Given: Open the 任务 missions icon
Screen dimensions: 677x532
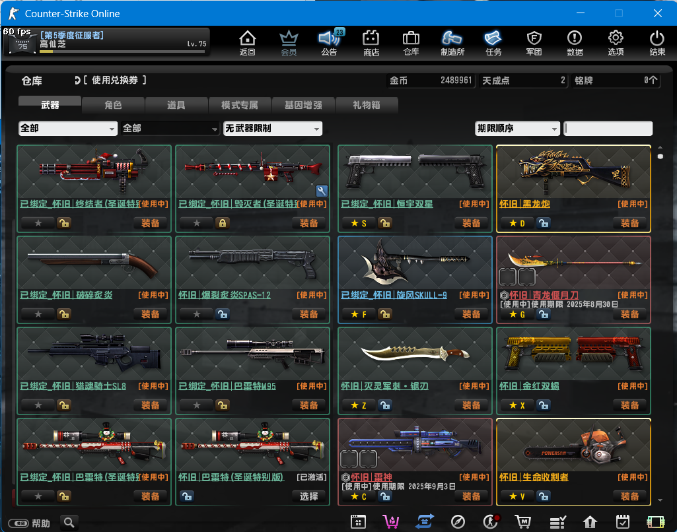Looking at the screenshot, I should pos(493,43).
